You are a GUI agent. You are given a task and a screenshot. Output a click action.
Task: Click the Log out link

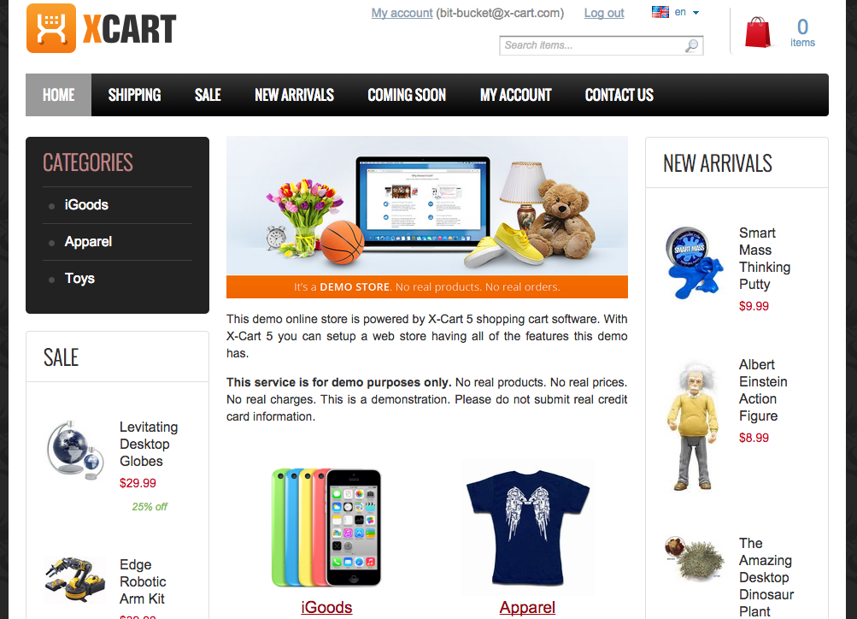[604, 13]
